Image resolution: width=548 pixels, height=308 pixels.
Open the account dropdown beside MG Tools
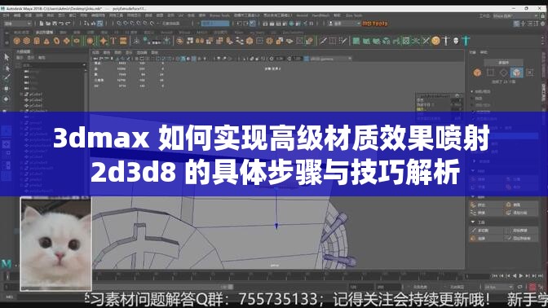(x=344, y=24)
